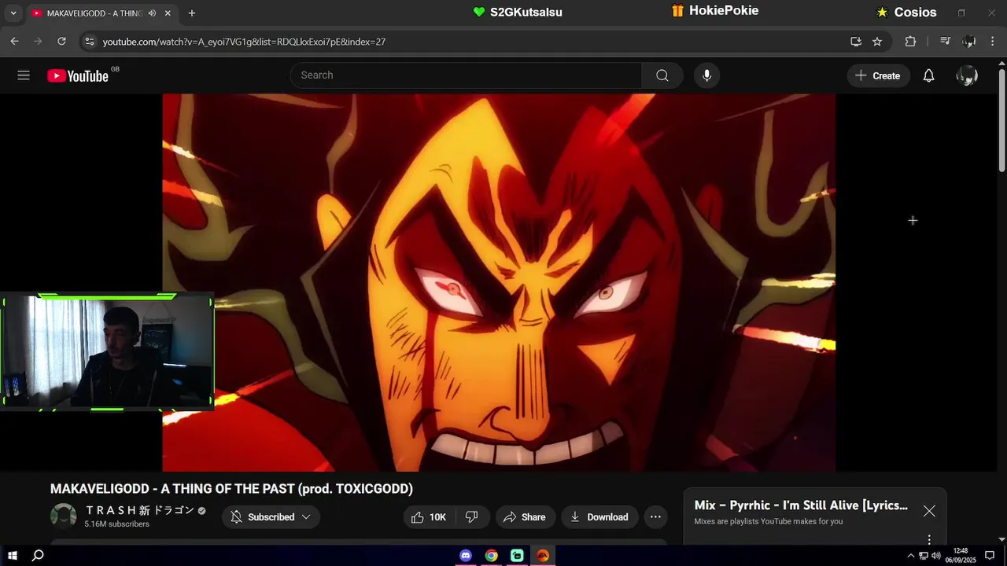Reload the page
Screen dimensions: 1007x566
[61, 42]
